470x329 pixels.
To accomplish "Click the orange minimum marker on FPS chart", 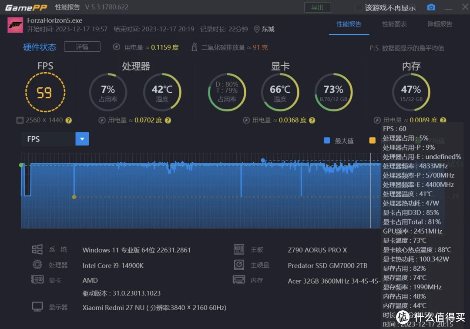I will tap(74, 197).
